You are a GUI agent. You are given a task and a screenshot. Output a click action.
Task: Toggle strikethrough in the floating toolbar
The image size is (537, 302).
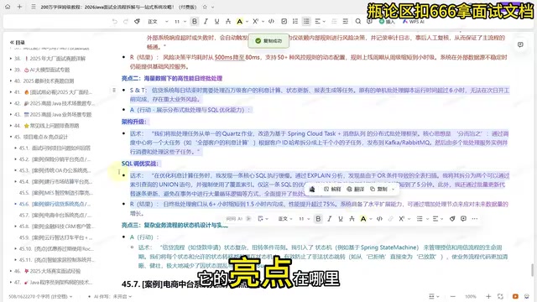point(352,218)
